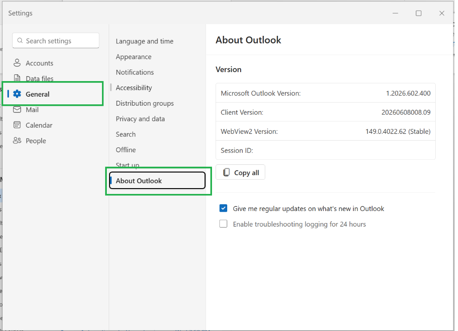458x331 pixels.
Task: Open Distribution groups settings
Action: tap(144, 103)
